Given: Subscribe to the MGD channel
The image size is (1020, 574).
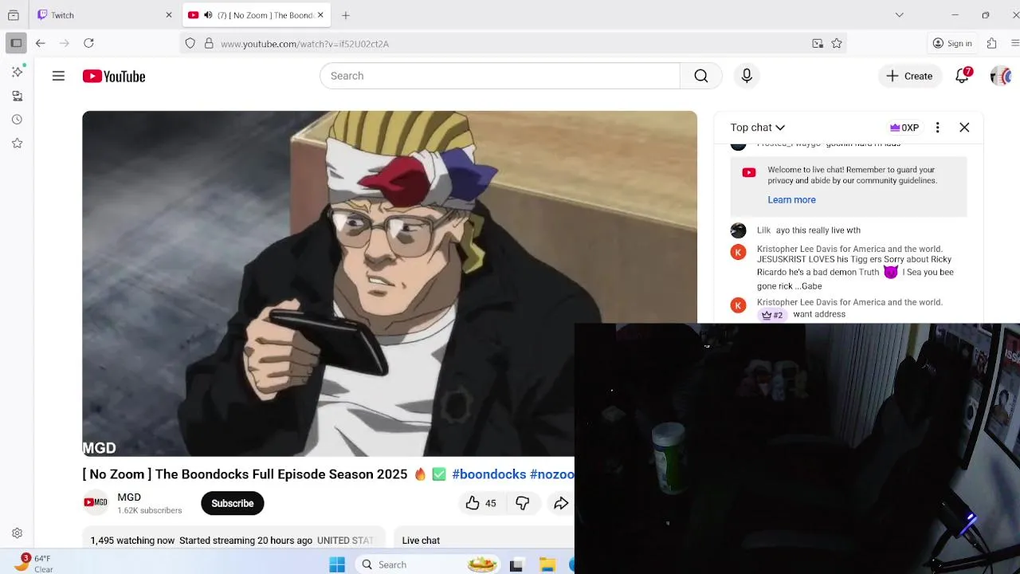Looking at the screenshot, I should pos(233,503).
